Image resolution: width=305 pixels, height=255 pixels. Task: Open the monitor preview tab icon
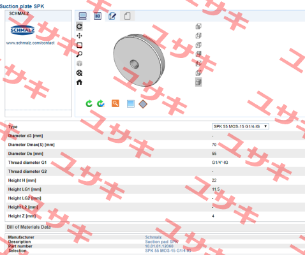[82, 16]
